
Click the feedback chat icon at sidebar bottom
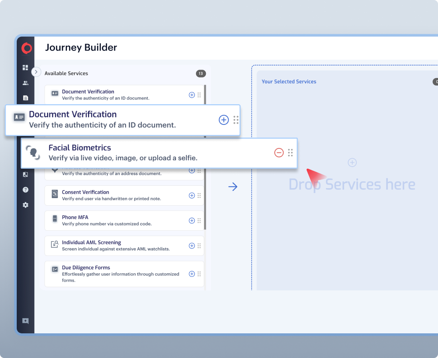25,321
